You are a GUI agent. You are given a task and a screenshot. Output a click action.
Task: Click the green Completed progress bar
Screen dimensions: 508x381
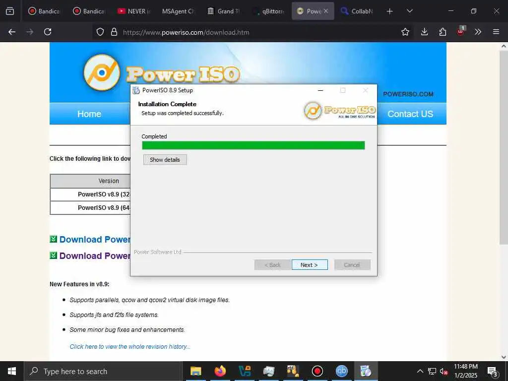tap(254, 145)
